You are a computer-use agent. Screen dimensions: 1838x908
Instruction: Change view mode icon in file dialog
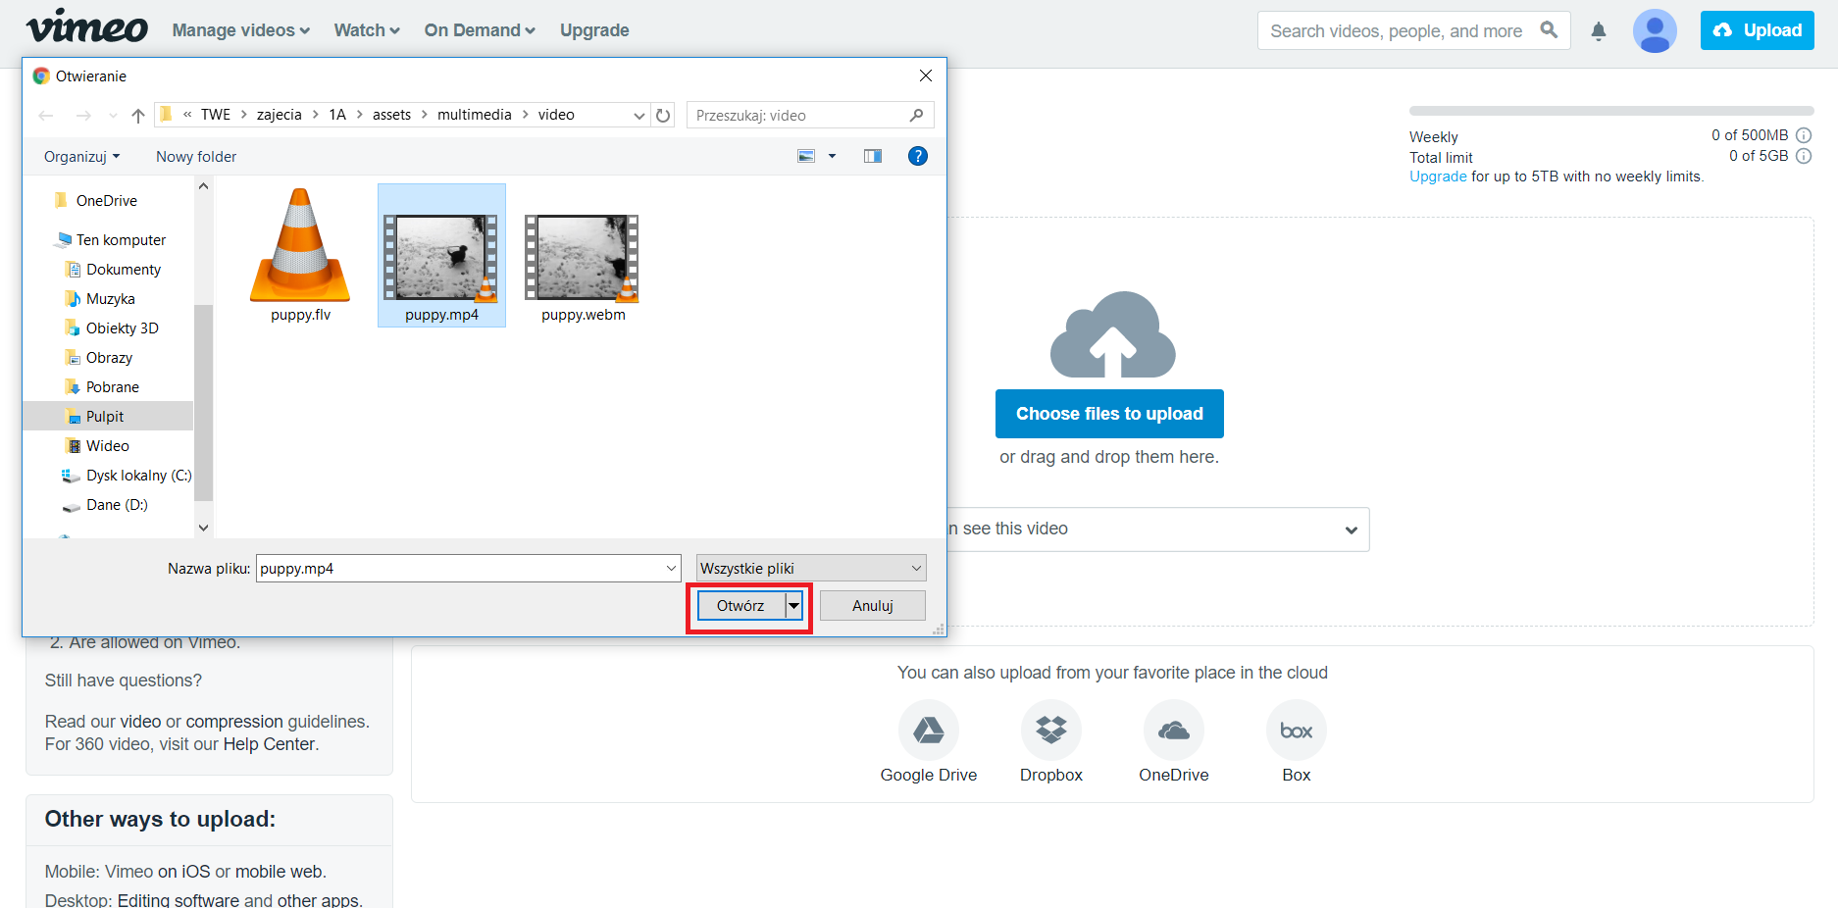pyautogui.click(x=806, y=156)
